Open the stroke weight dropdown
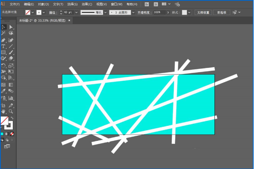The height and width of the screenshot is (169, 254). 76,12
